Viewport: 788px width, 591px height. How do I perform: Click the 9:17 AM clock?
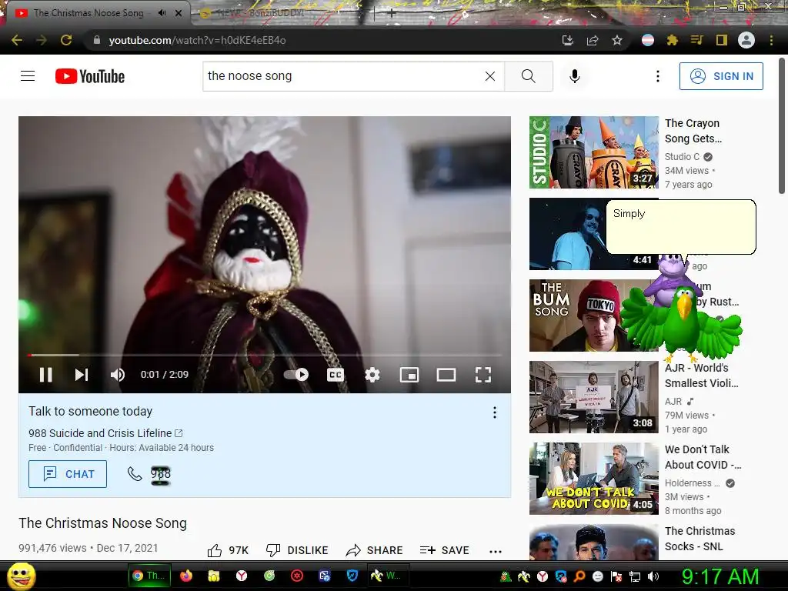pos(720,576)
